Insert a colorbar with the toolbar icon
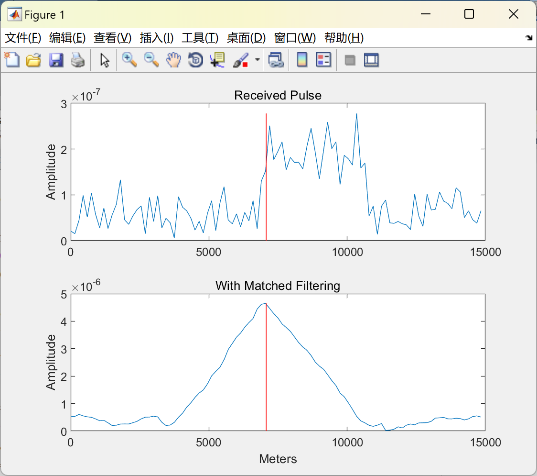Image resolution: width=537 pixels, height=476 pixels. [302, 60]
